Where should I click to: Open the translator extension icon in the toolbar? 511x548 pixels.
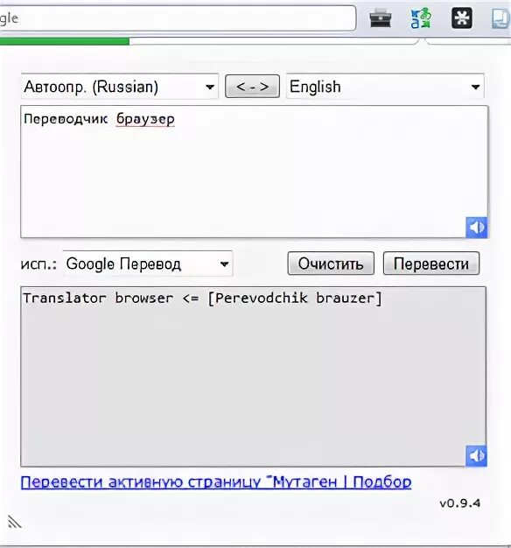pos(421,18)
